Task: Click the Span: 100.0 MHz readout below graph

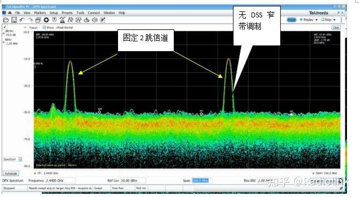Action: (326, 173)
